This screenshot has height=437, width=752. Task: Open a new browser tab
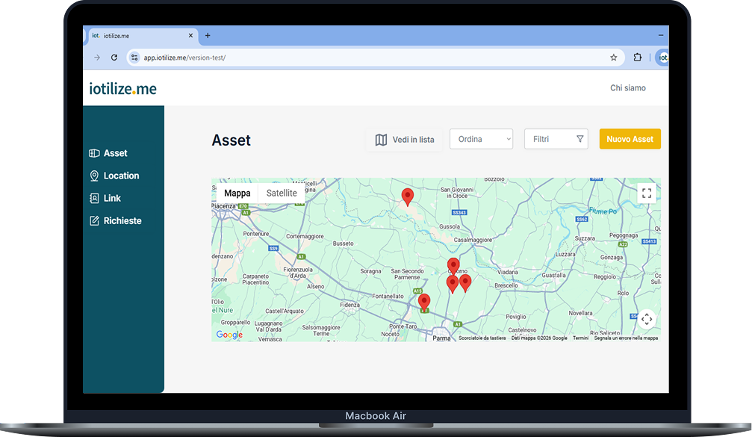208,35
